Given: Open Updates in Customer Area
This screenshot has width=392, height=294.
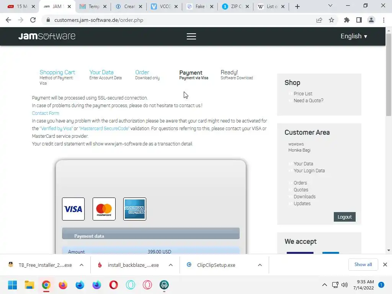Looking at the screenshot, I should pyautogui.click(x=302, y=204).
